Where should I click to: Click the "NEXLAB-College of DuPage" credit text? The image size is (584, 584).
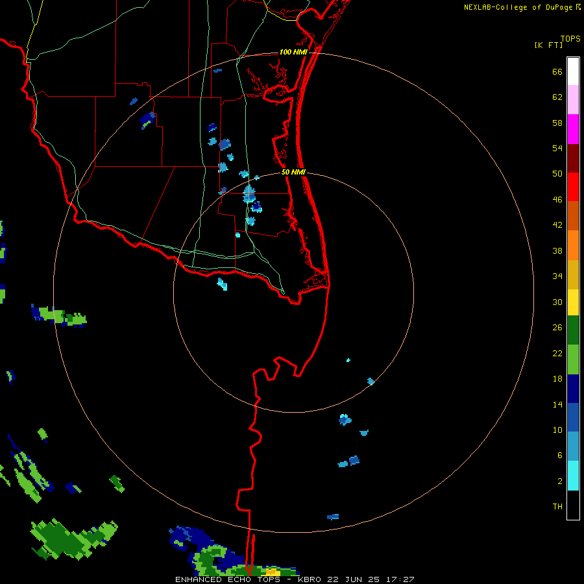pyautogui.click(x=518, y=7)
